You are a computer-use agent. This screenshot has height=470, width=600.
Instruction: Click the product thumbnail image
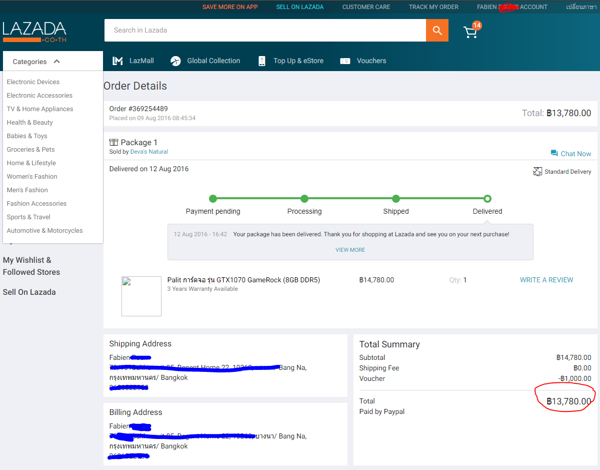point(141,296)
